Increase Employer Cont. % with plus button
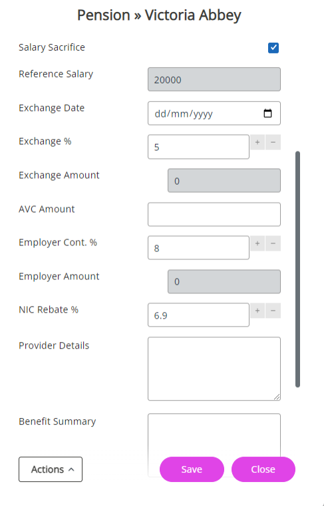This screenshot has width=324, height=506. tap(257, 243)
